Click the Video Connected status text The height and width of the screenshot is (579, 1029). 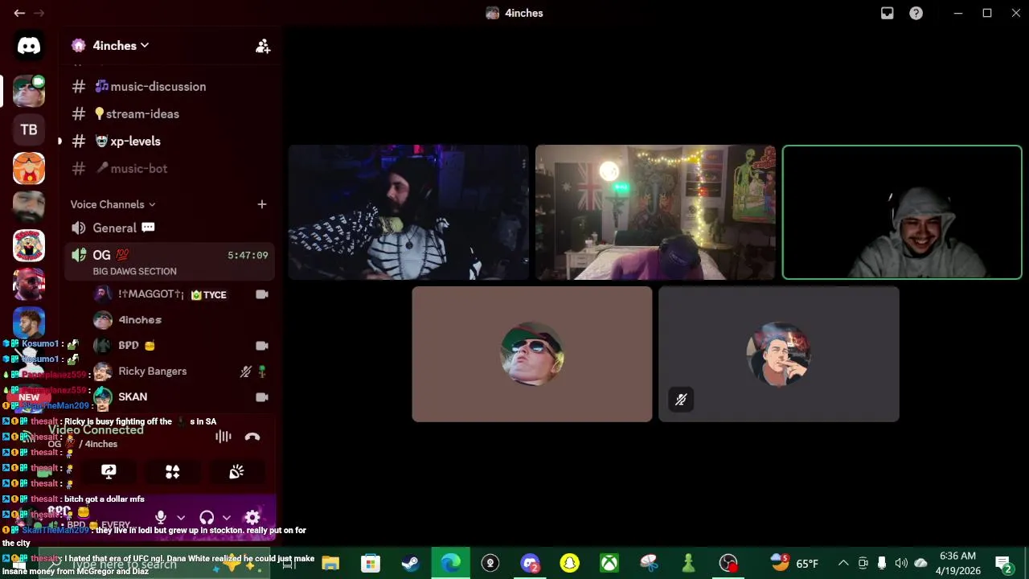(x=96, y=430)
